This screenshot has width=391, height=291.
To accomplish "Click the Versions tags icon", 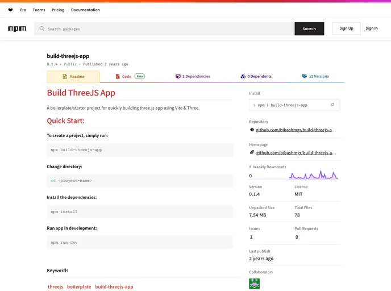I will (305, 76).
